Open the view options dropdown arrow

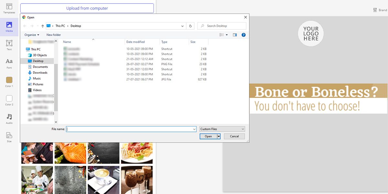click(227, 35)
